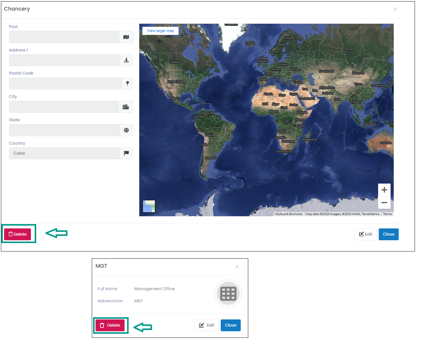Click the globe icon beside State field
This screenshot has width=434, height=359.
point(126,130)
